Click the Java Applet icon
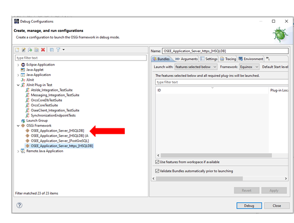 [23, 70]
